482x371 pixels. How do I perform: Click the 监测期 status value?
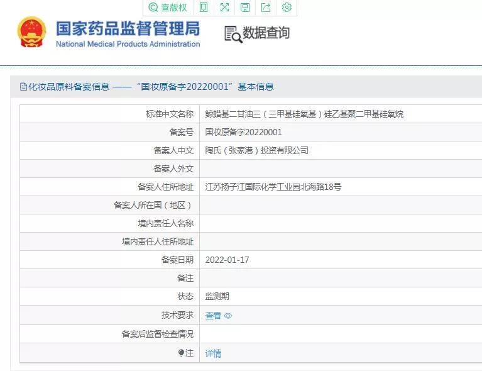[x=217, y=296]
